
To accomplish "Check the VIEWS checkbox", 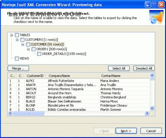I will coord(17,59).
